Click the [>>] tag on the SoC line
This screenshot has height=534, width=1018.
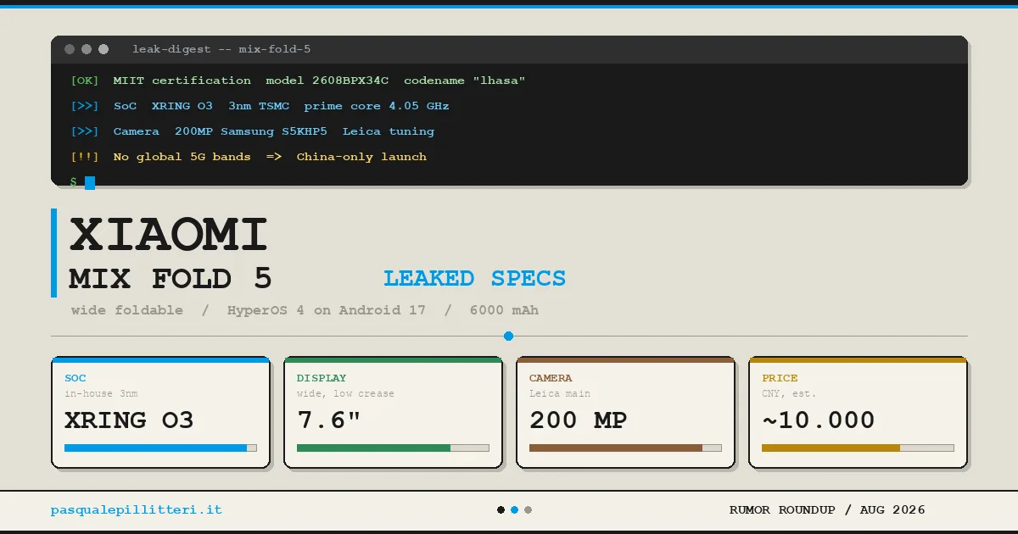click(x=85, y=106)
